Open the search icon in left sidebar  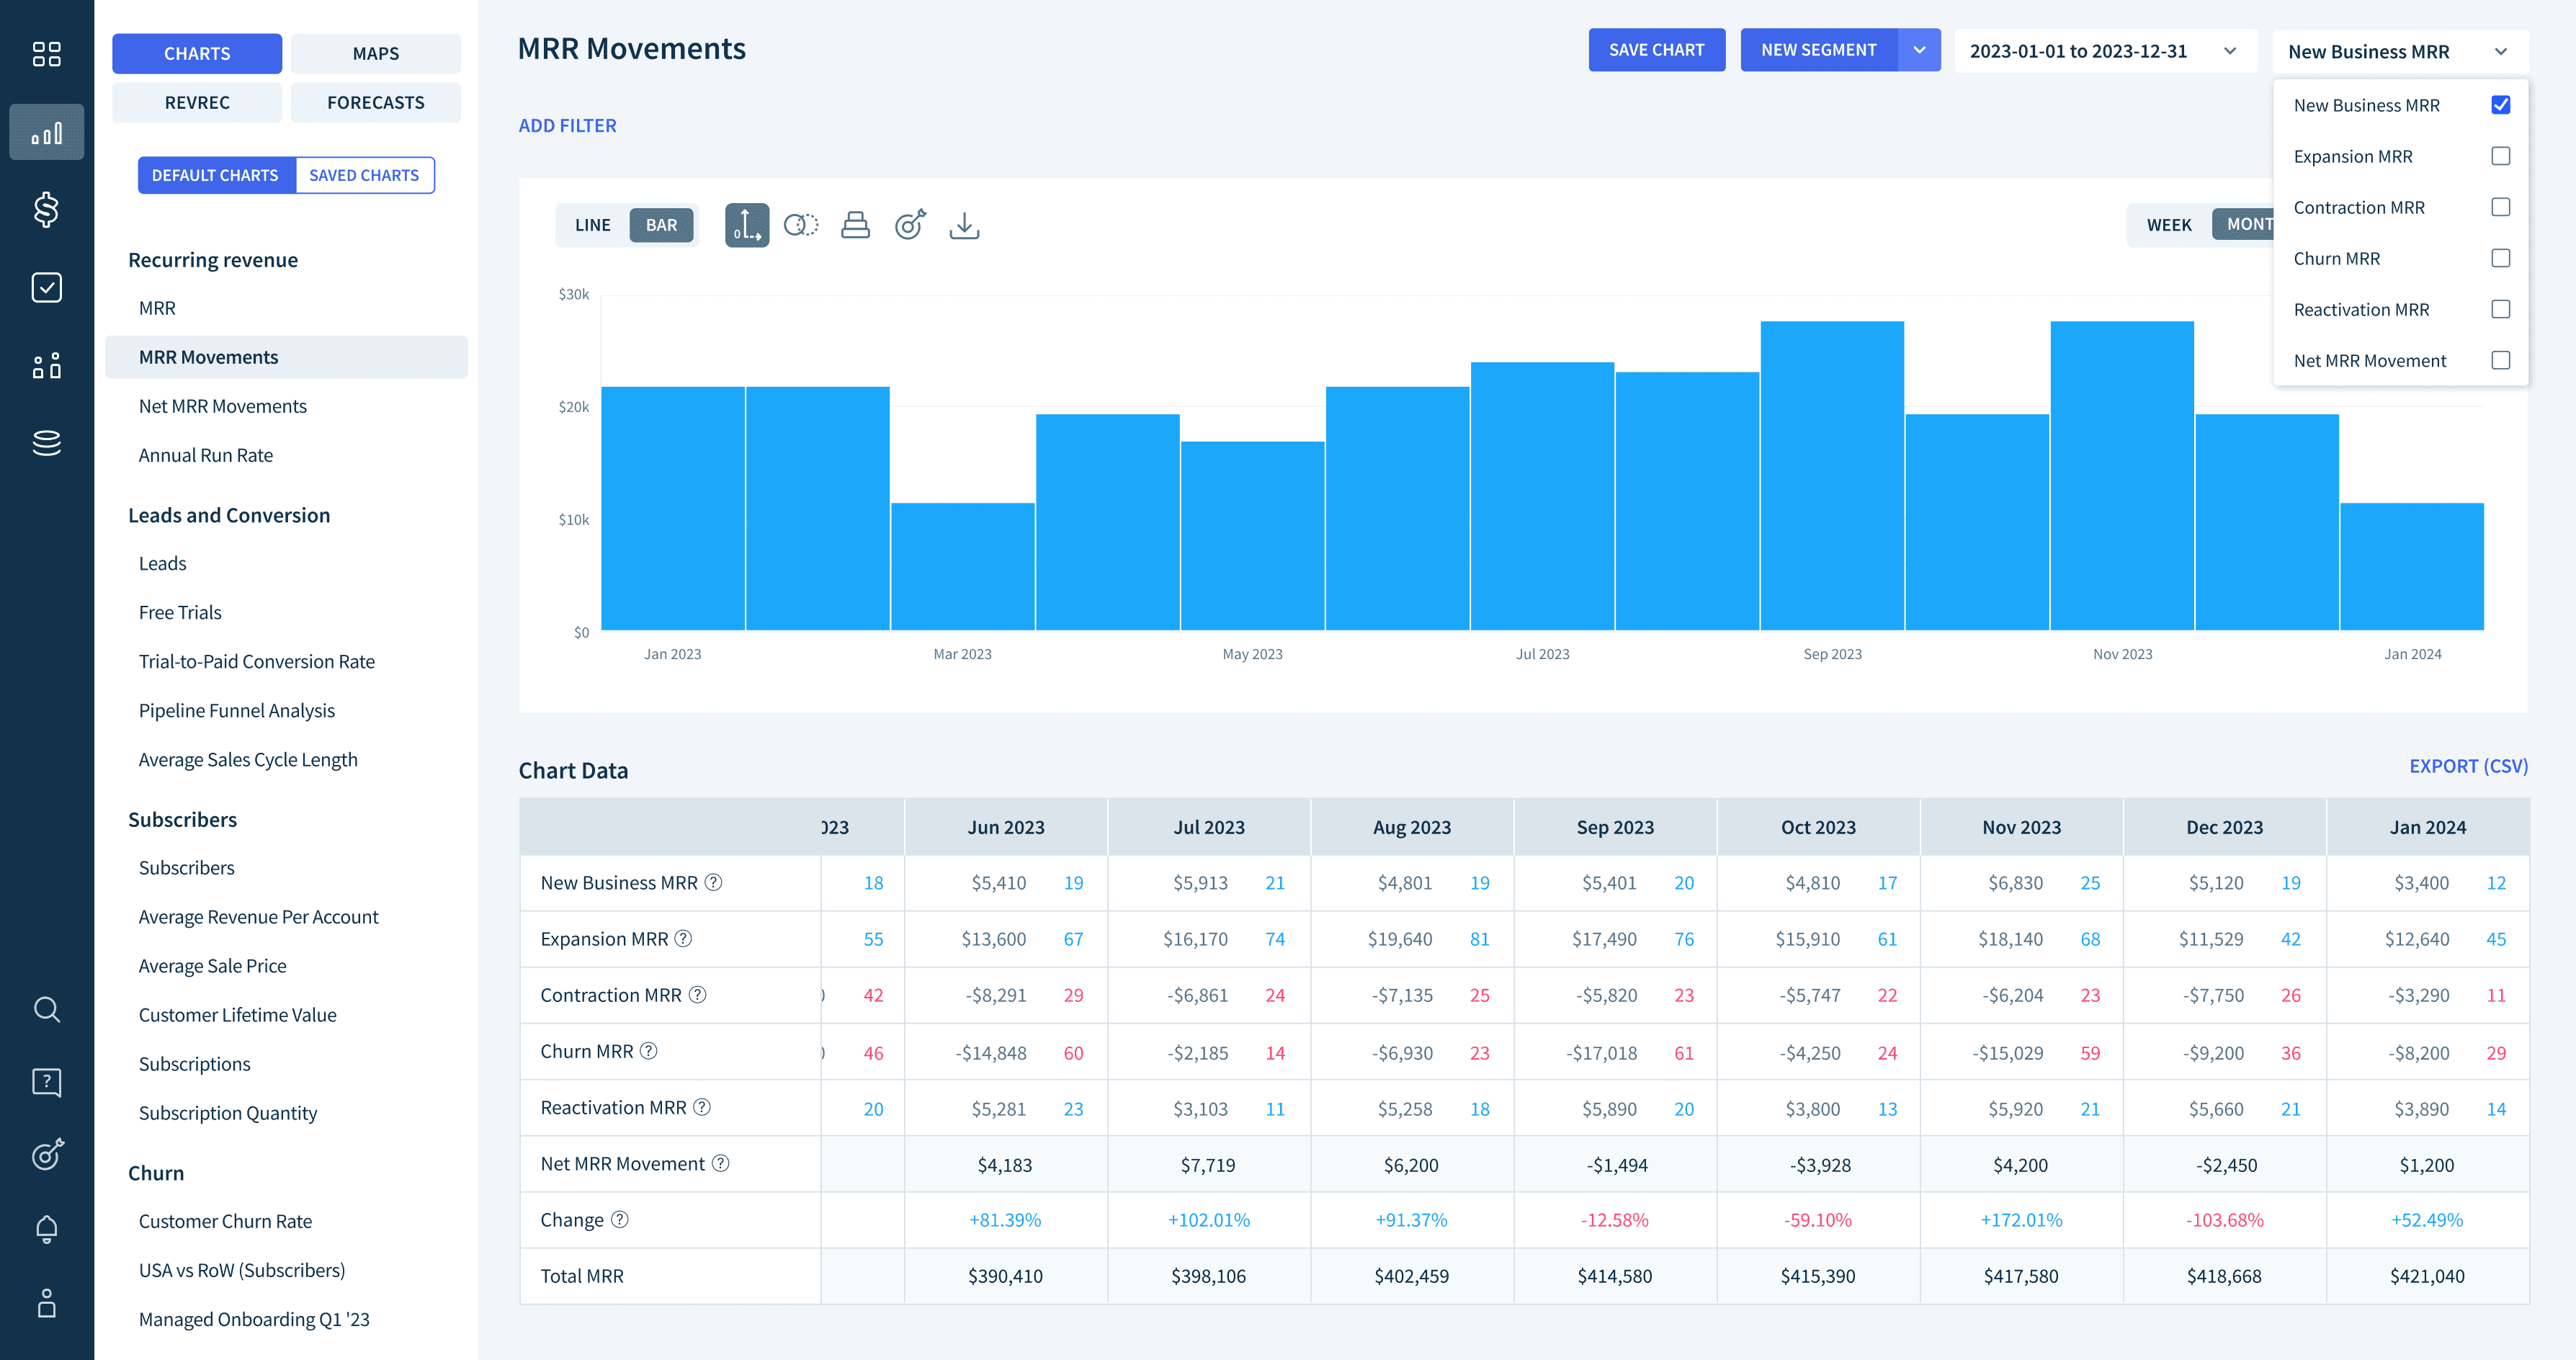tap(46, 1009)
